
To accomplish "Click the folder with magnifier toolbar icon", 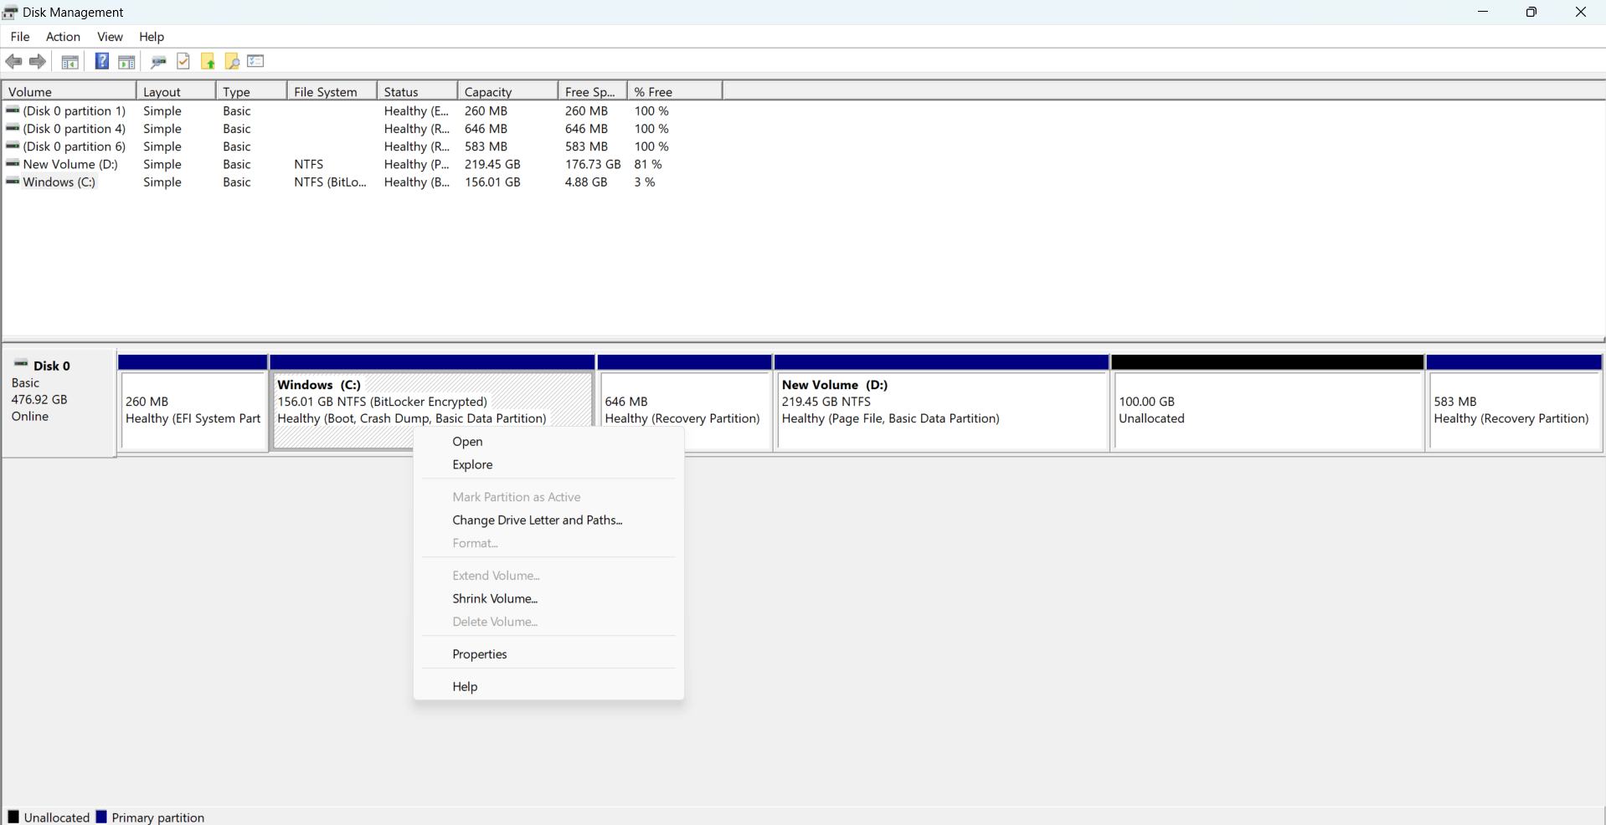I will (x=232, y=62).
